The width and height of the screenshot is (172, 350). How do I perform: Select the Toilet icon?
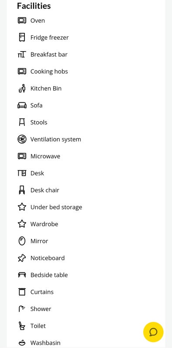[22, 326]
